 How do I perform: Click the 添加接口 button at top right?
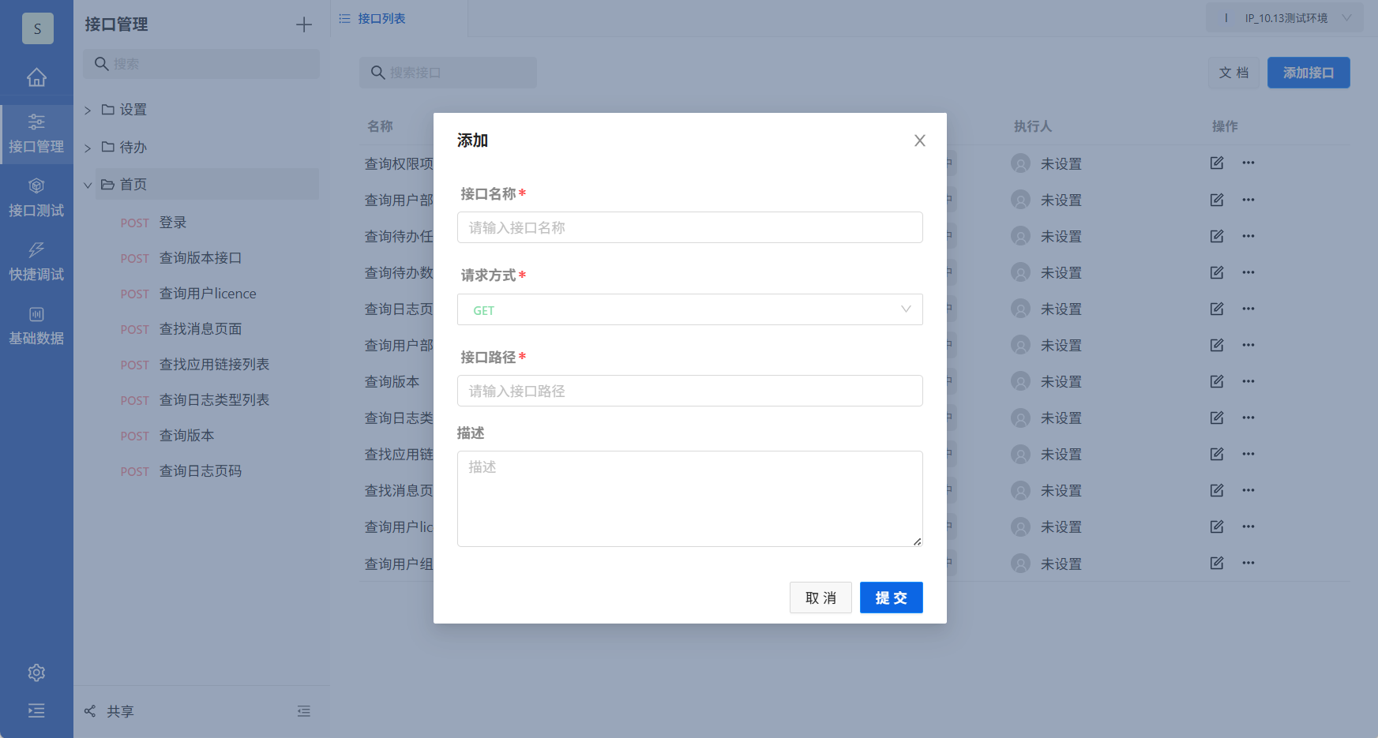point(1308,72)
